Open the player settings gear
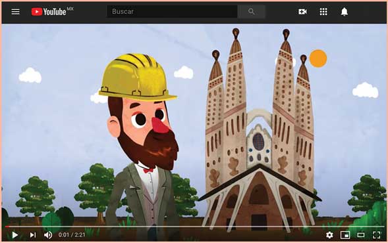388x243 pixels. [329, 235]
